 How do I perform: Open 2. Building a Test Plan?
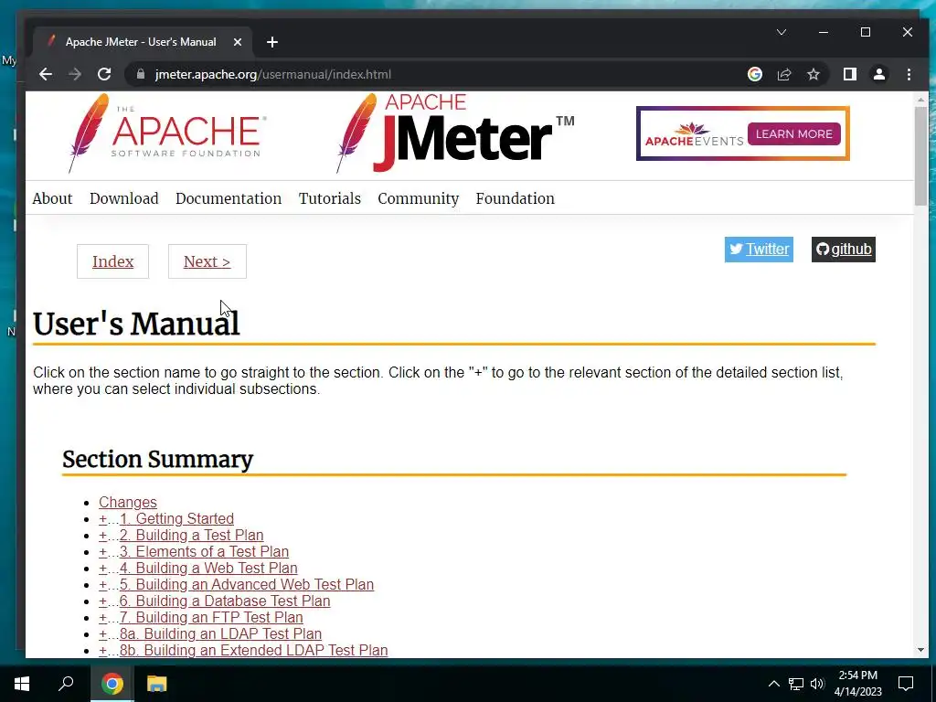click(192, 535)
